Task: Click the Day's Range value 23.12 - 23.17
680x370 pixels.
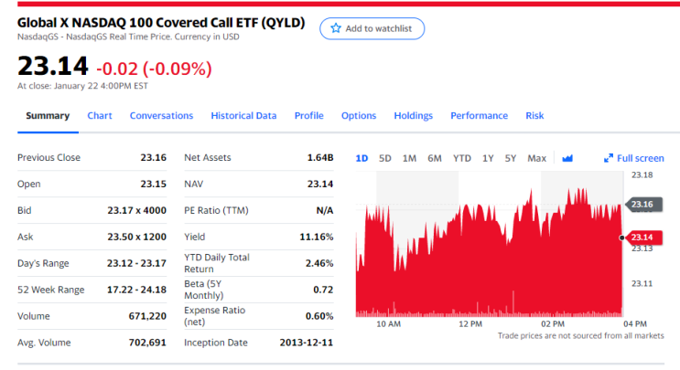Action: pyautogui.click(x=136, y=263)
